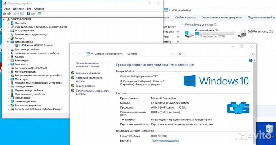The width and height of the screenshot is (276, 145).
Task: Select the Bluetooth device icon
Action: pos(12,23)
